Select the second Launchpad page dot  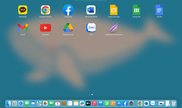[92, 95]
